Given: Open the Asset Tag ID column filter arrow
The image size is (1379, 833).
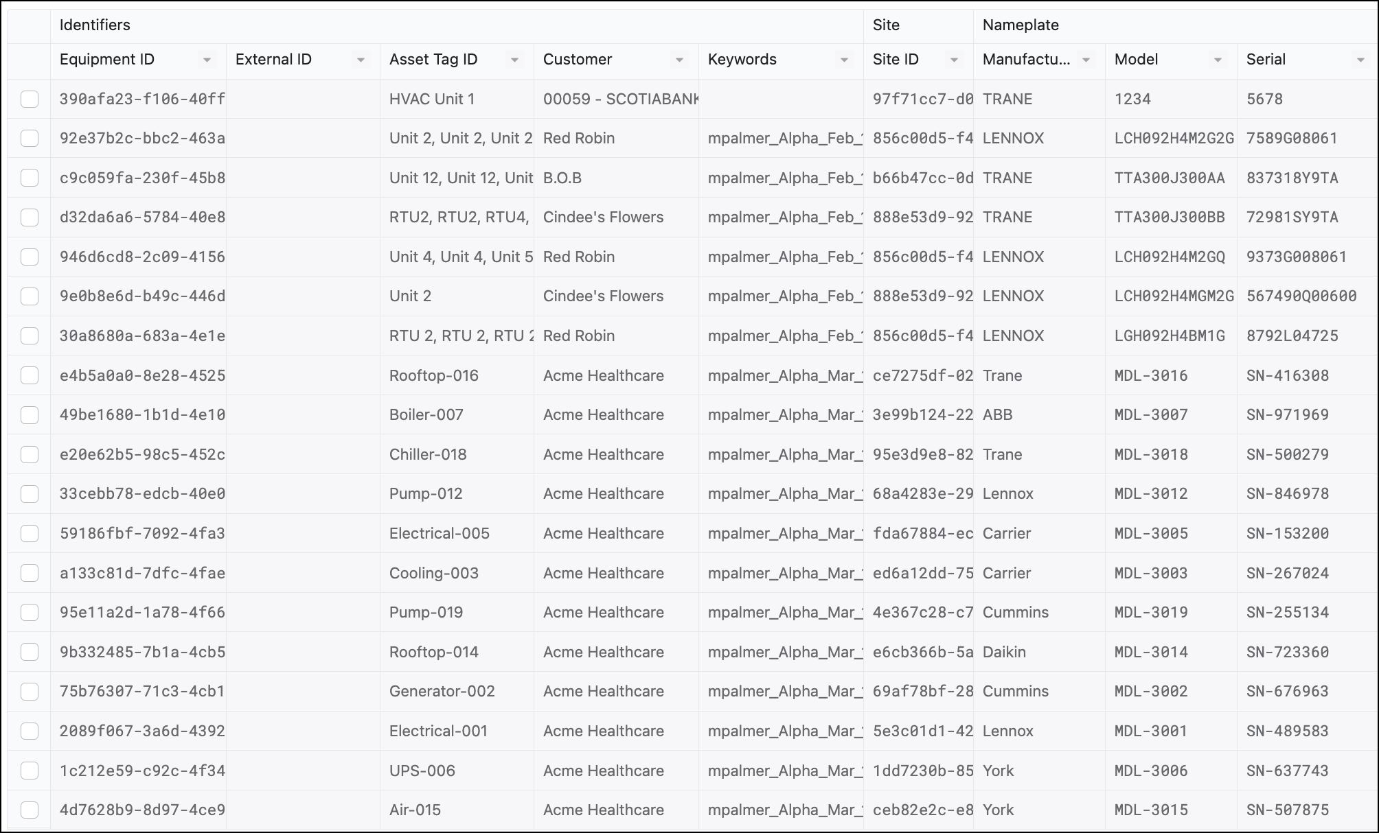Looking at the screenshot, I should [x=514, y=60].
